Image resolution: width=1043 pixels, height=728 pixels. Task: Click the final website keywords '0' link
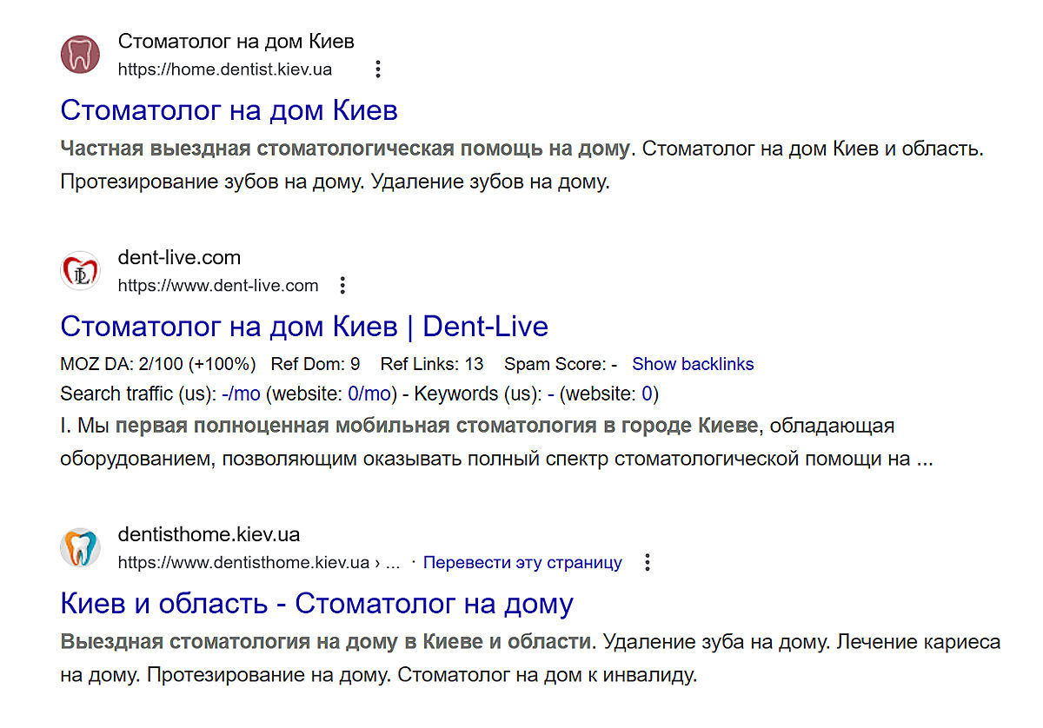[647, 394]
